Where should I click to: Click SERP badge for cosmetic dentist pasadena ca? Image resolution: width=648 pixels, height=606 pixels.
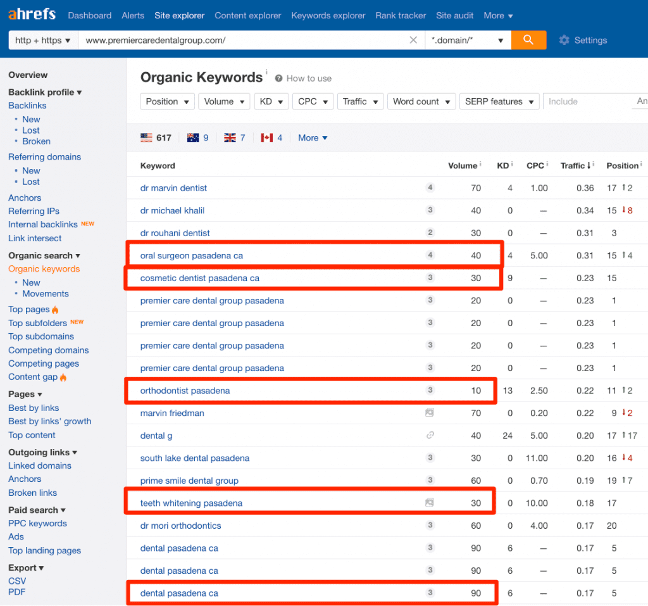click(x=430, y=277)
